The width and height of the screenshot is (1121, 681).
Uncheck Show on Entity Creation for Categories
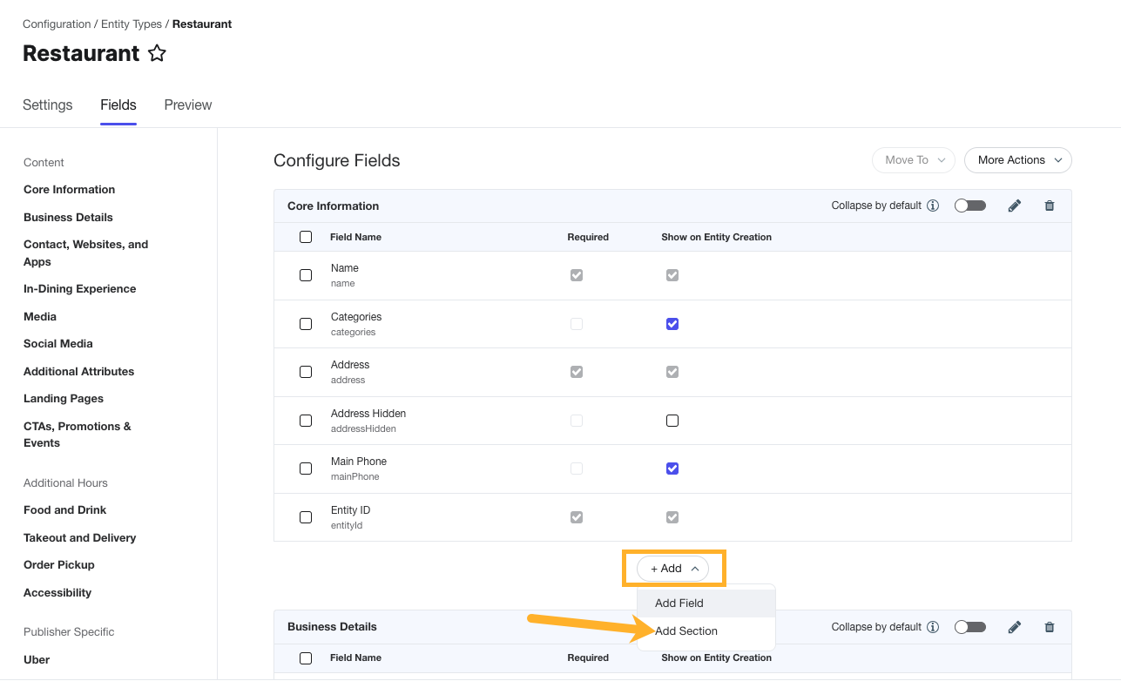pos(672,324)
